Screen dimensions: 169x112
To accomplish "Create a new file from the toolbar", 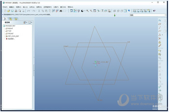I will tap(5, 11).
